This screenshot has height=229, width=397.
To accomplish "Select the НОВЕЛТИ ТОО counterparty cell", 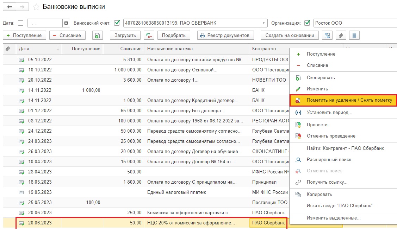I will pyautogui.click(x=269, y=80).
